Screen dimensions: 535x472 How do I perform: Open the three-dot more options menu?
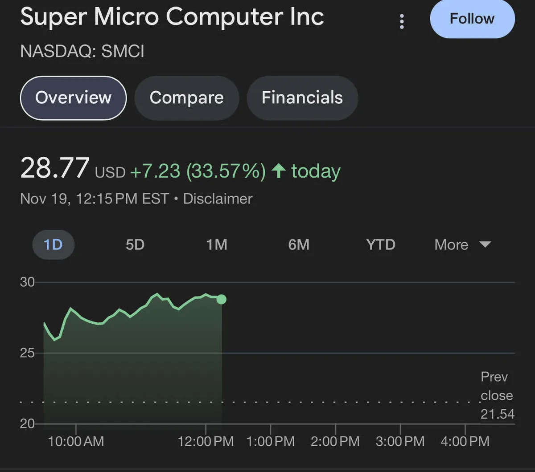[402, 21]
